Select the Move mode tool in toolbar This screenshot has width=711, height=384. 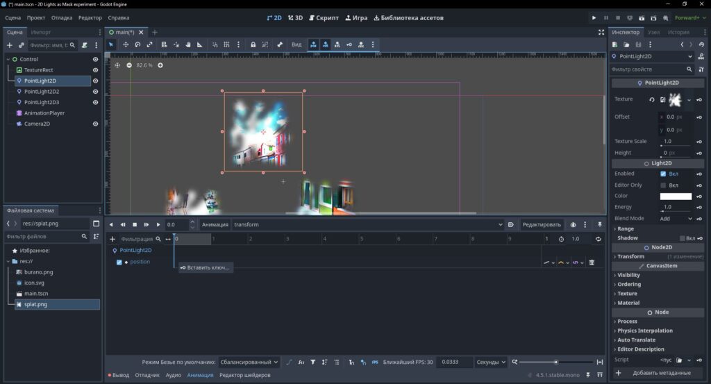pos(126,44)
